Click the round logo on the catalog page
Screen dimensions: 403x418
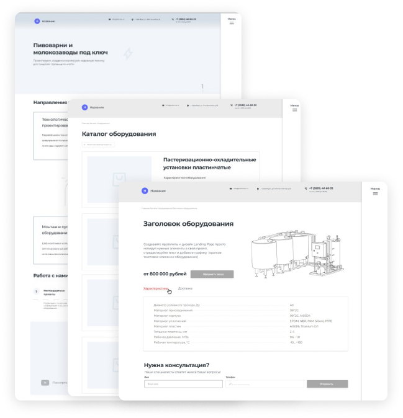point(84,107)
